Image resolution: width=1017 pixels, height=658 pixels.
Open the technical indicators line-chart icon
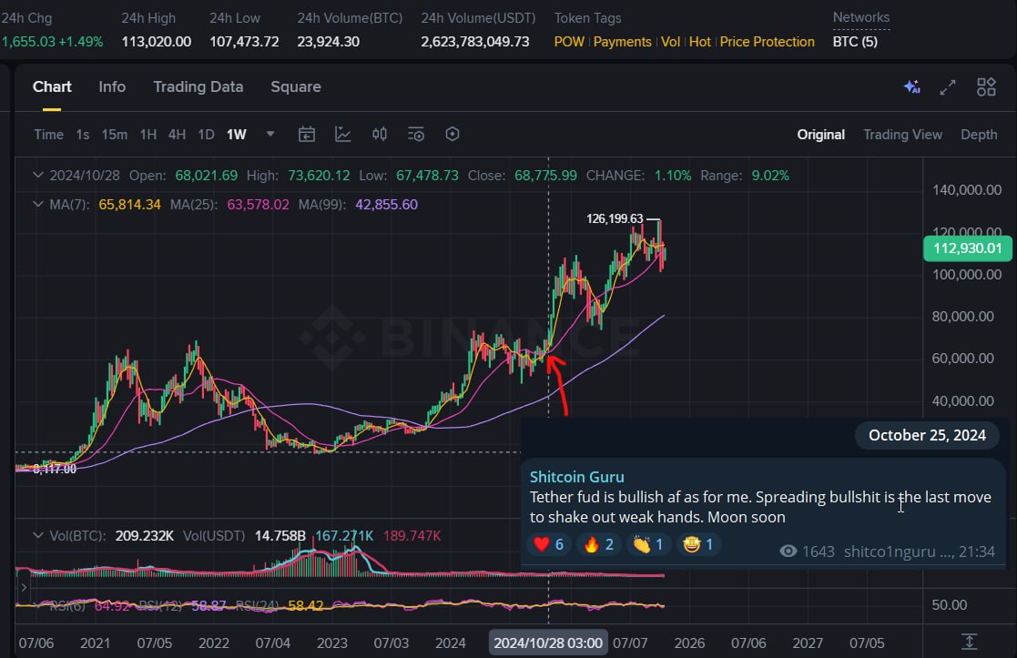[x=343, y=135]
